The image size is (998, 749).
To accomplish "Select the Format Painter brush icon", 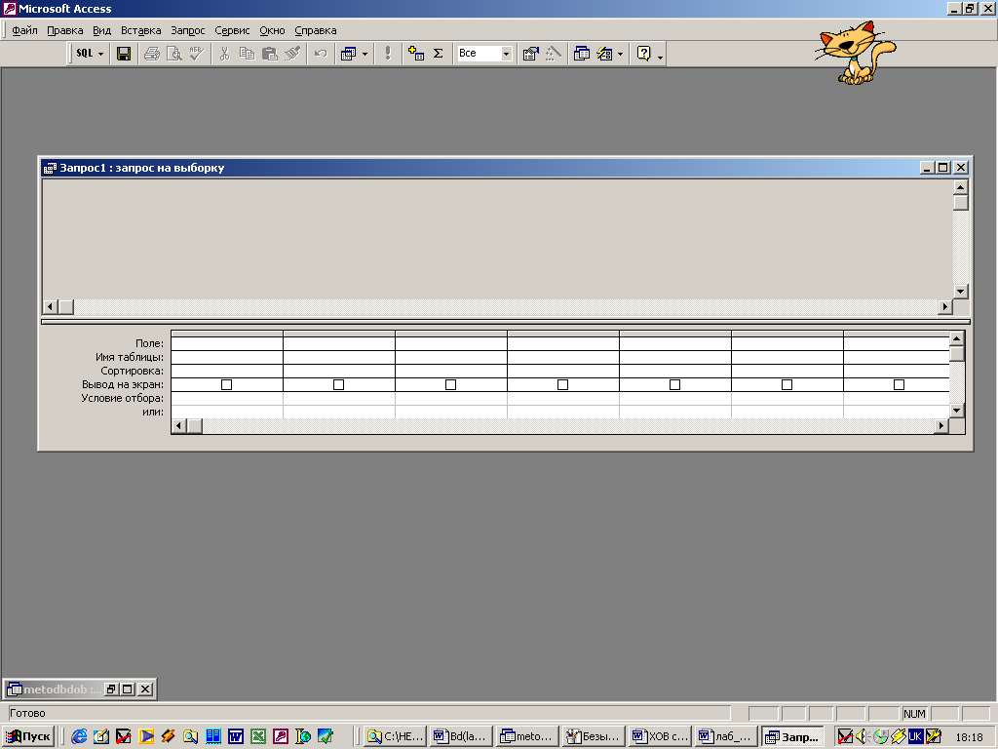I will coord(292,54).
